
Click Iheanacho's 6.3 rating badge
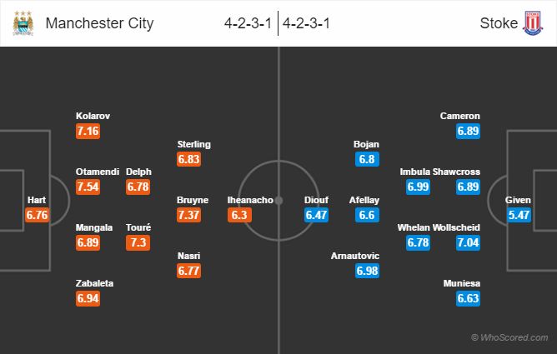[239, 215]
